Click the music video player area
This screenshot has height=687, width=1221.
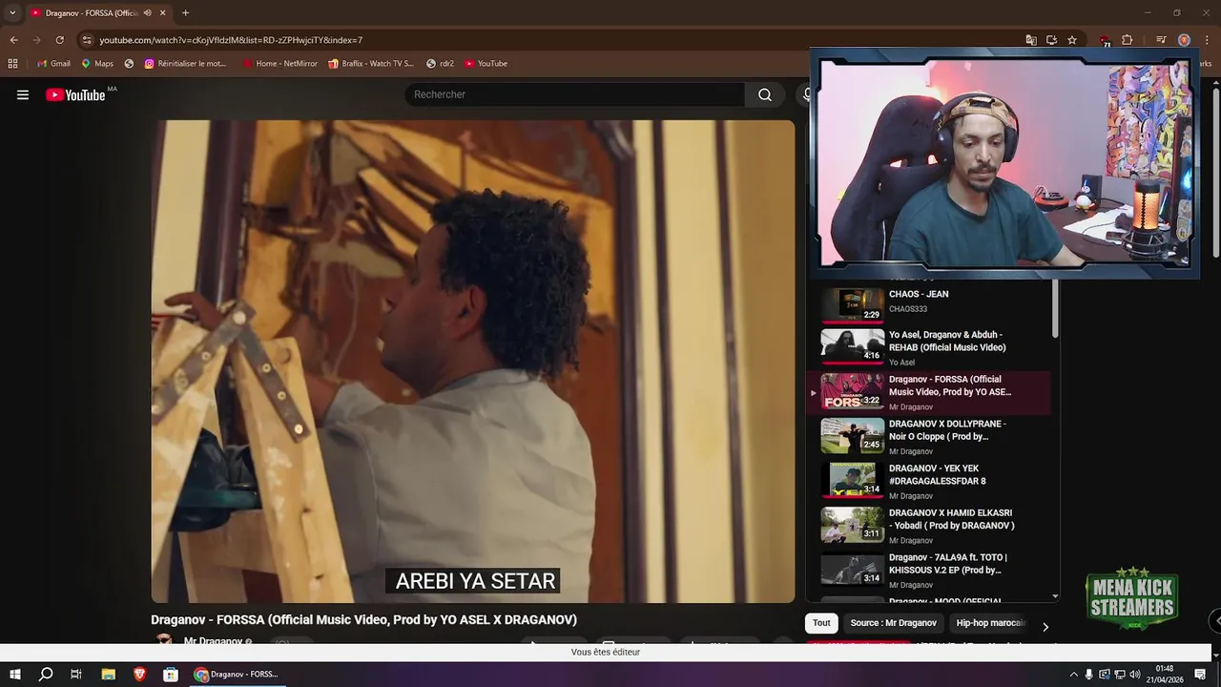point(472,362)
